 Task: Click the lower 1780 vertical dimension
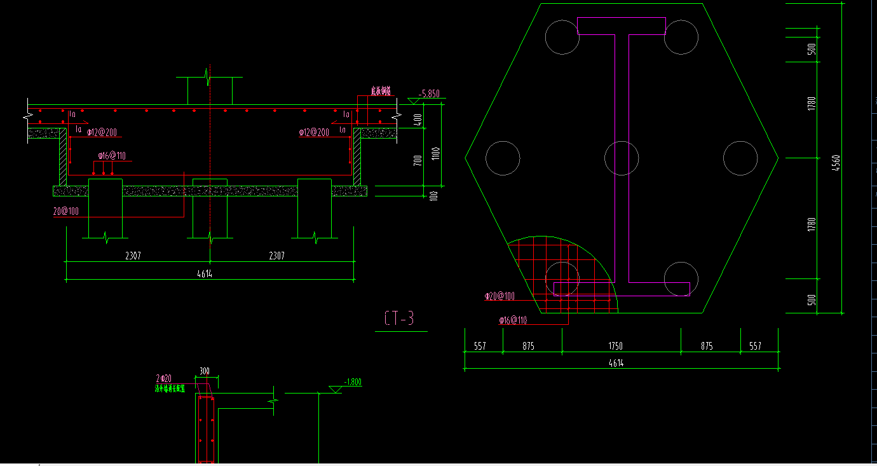pyautogui.click(x=812, y=224)
